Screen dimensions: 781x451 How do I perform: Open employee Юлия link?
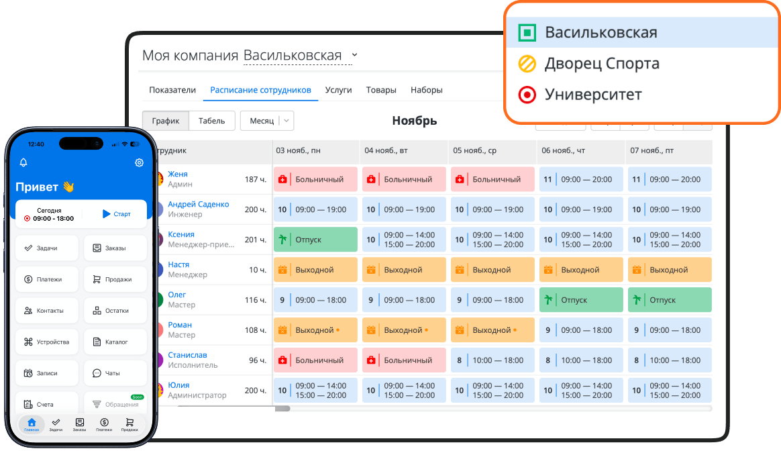point(178,385)
